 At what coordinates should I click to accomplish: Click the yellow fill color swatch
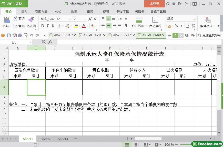click(76, 26)
